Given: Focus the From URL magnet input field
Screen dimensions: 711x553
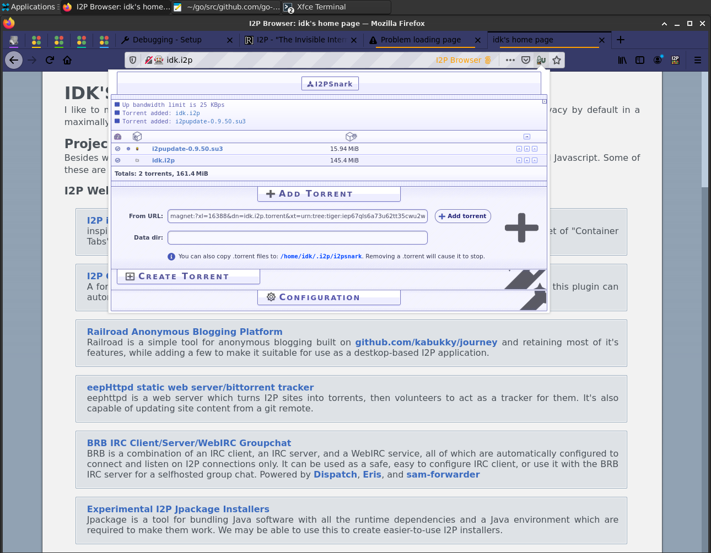Looking at the screenshot, I should (x=298, y=216).
